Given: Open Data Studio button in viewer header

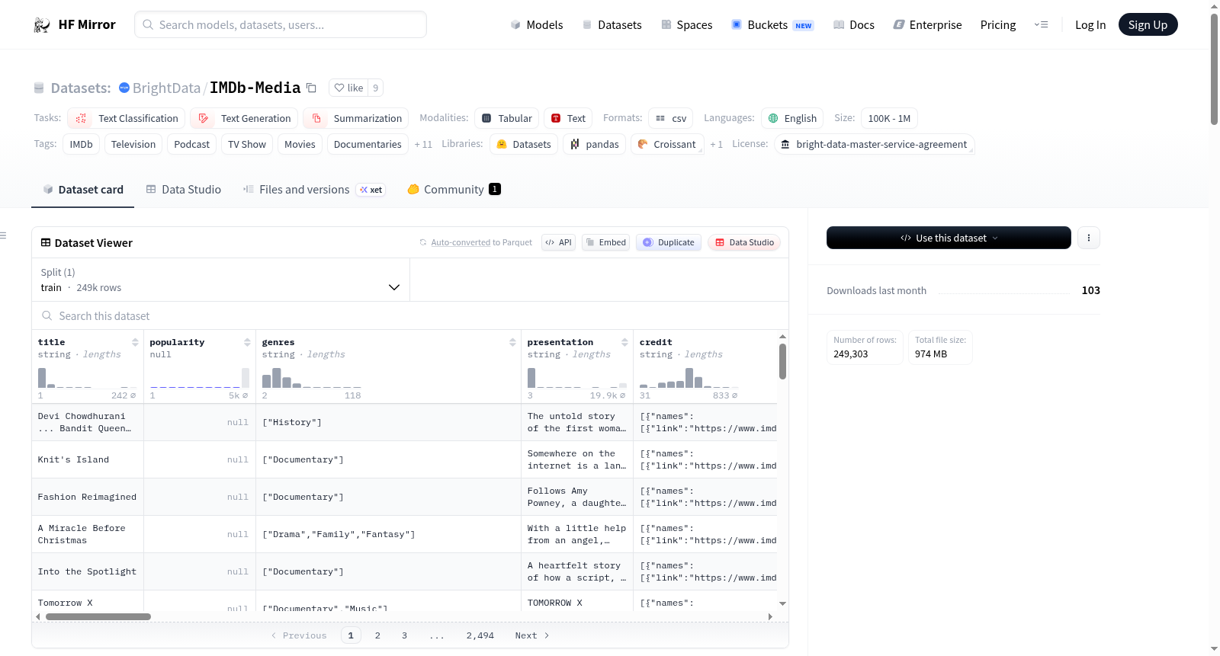Looking at the screenshot, I should (744, 242).
